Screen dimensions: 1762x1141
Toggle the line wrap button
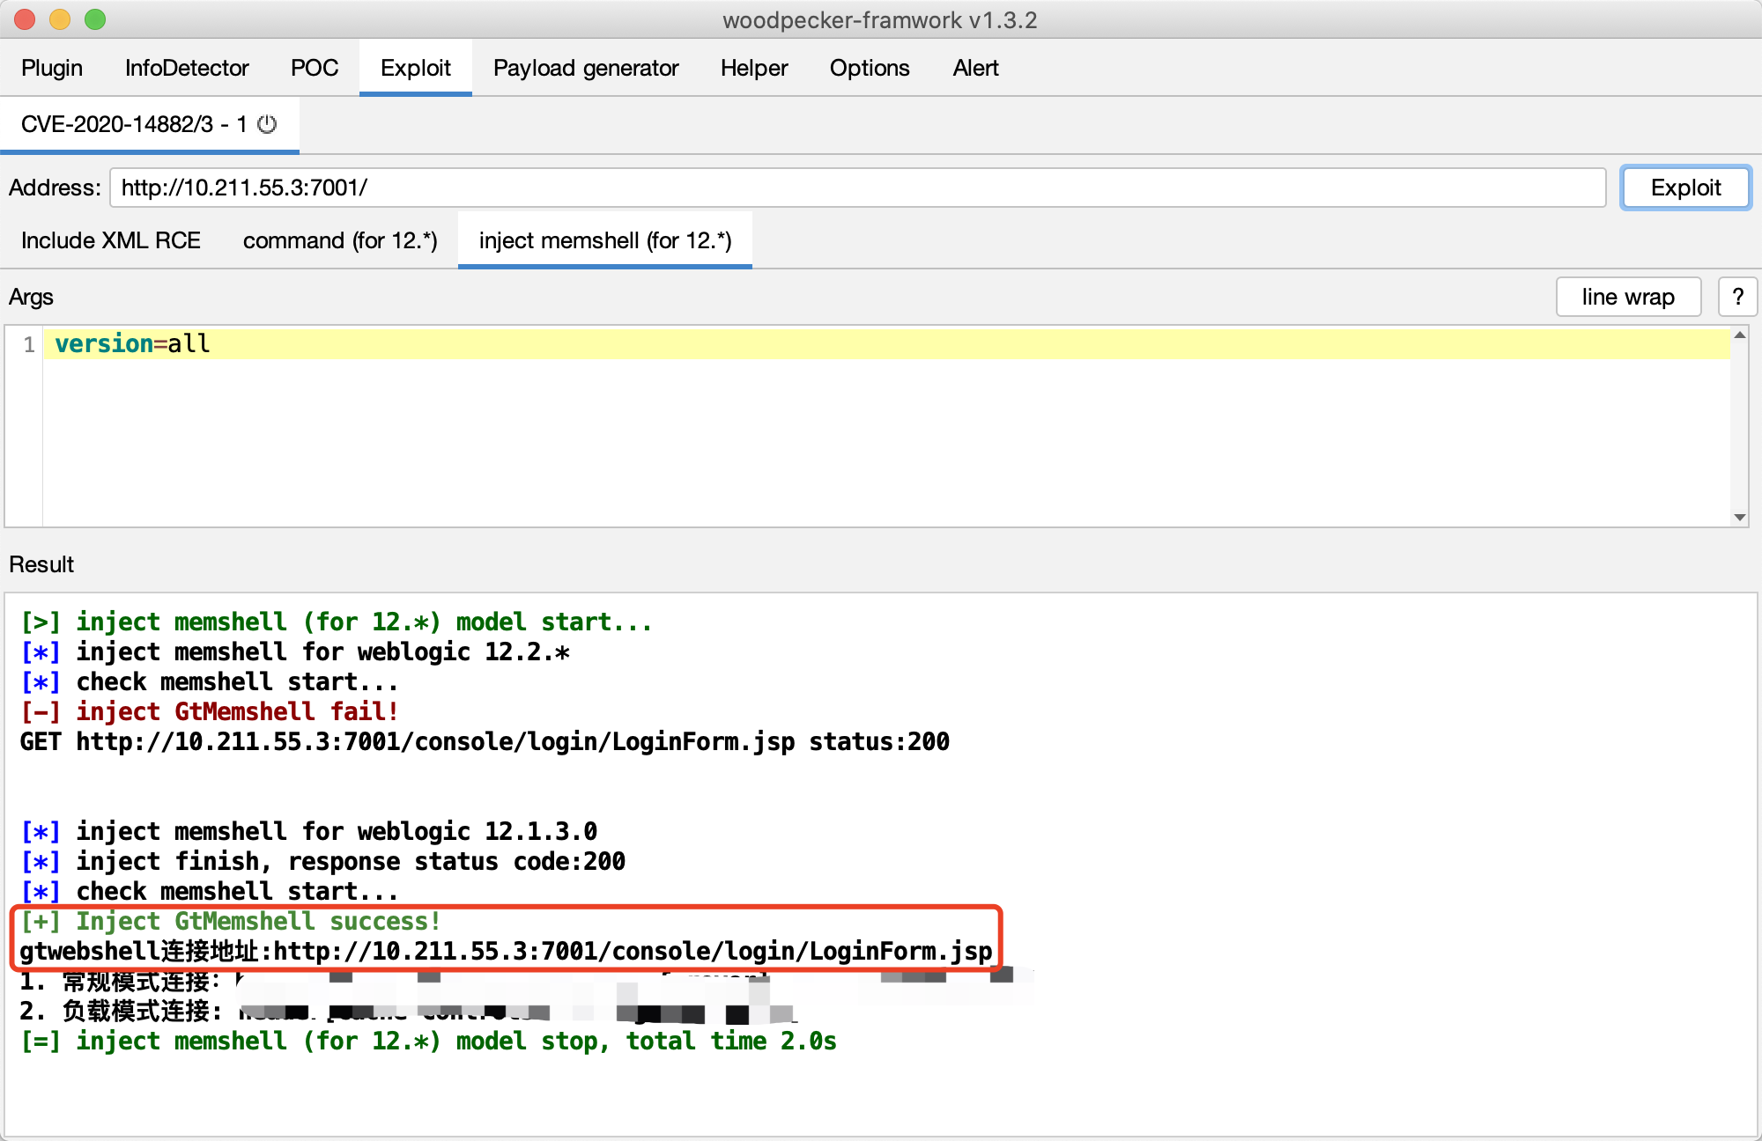(x=1627, y=297)
